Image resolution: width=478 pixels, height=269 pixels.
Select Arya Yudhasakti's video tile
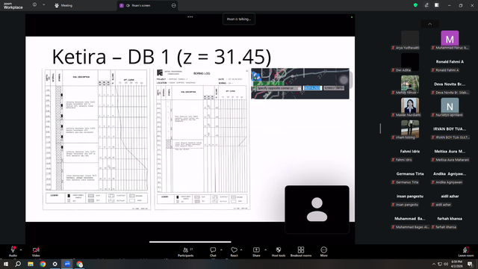point(410,39)
